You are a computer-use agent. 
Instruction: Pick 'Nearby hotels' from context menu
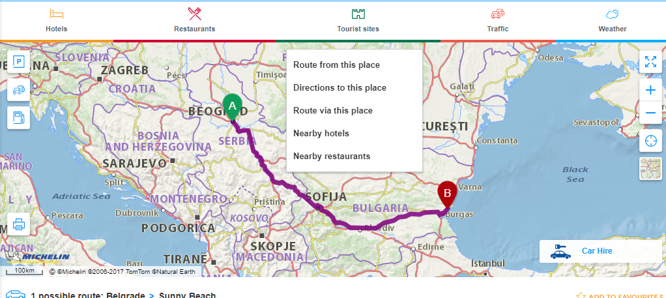coord(321,133)
